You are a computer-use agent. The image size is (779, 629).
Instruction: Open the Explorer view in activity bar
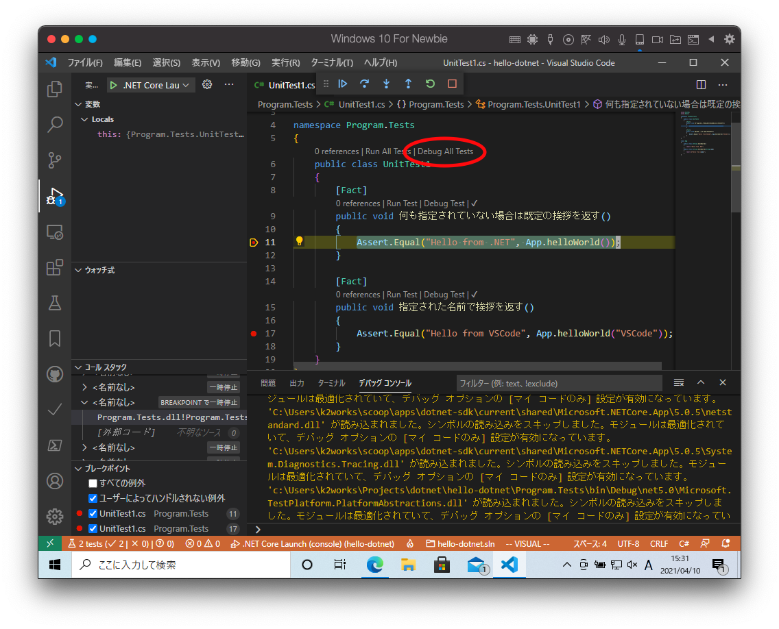coord(55,89)
